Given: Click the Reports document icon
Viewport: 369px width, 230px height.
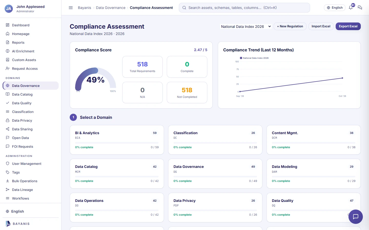Looking at the screenshot, I should pyautogui.click(x=8, y=42).
